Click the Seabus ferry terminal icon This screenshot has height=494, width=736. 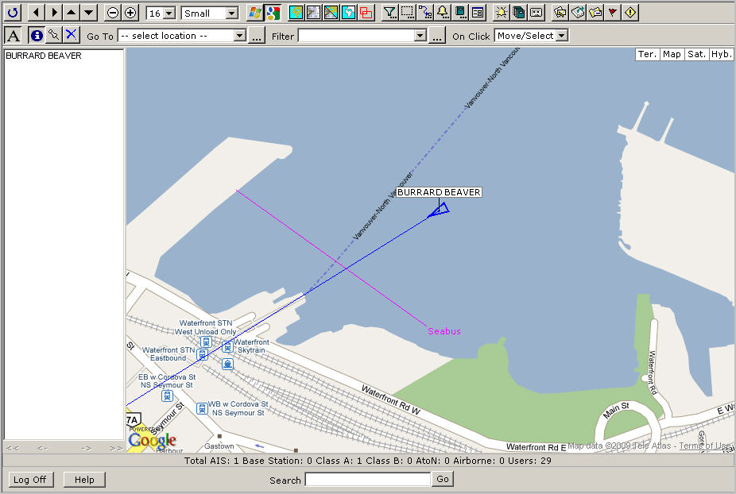[227, 364]
